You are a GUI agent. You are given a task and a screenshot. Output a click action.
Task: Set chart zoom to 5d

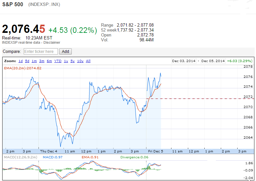point(27,61)
